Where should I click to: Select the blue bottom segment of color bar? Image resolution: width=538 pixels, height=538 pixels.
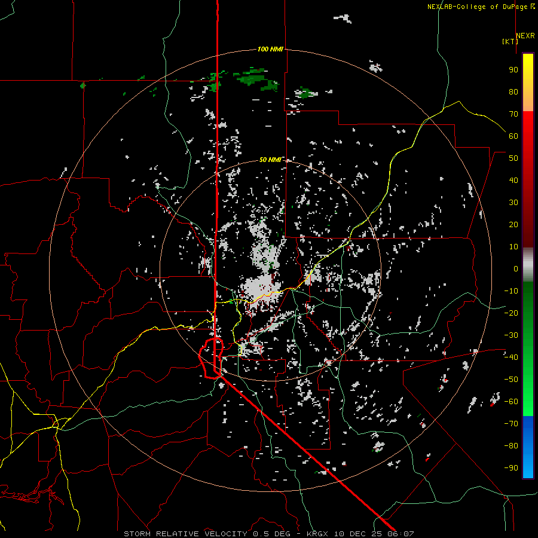coord(528,447)
